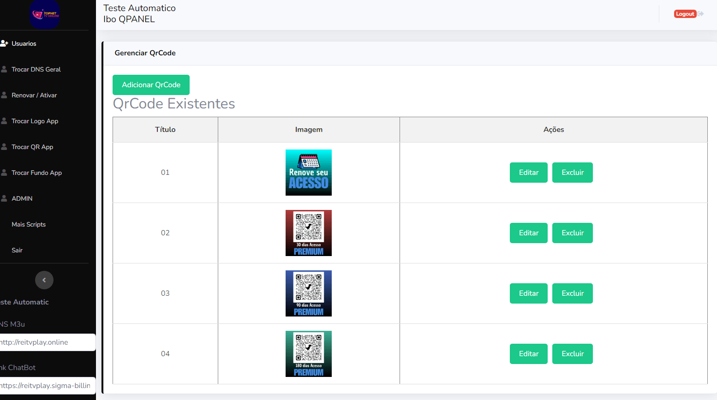This screenshot has height=400, width=717.
Task: Click the ADMIN sidebar user icon
Action: (4, 198)
